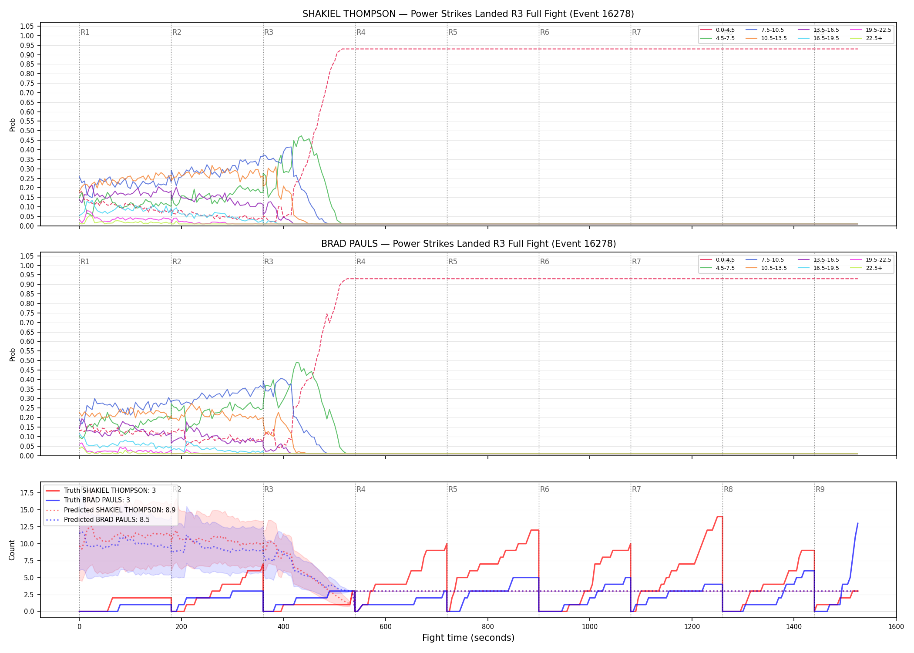Image resolution: width=914 pixels, height=653 pixels.
Task: Click the Count y-axis label
Action: (x=12, y=550)
